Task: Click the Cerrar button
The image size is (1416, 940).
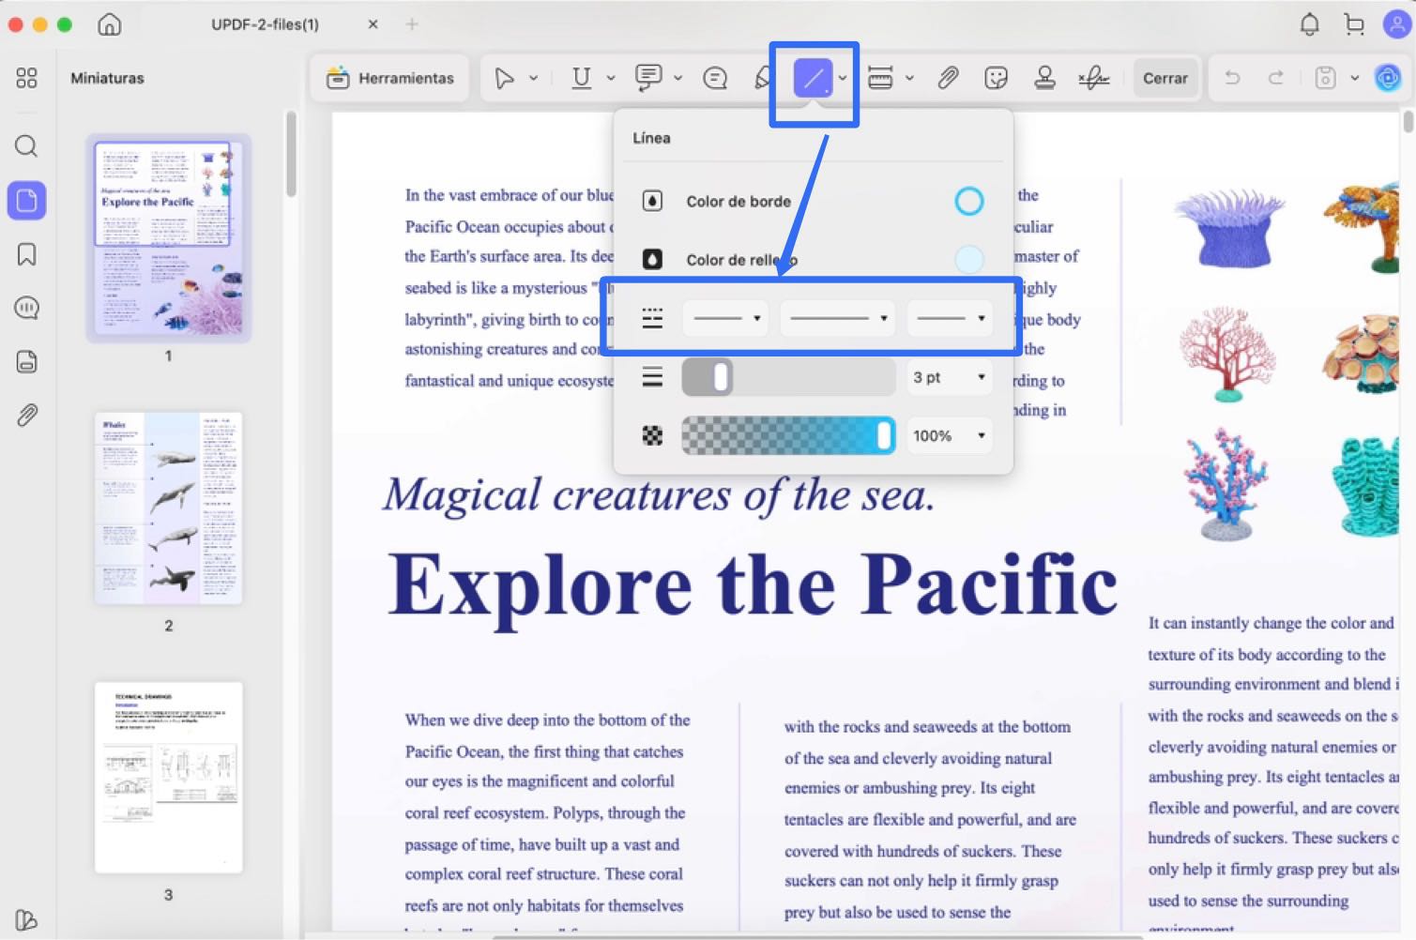Action: coord(1165,79)
